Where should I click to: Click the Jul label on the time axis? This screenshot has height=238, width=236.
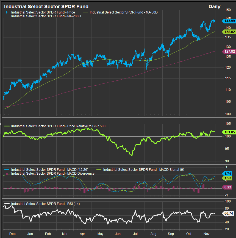tap(135, 234)
